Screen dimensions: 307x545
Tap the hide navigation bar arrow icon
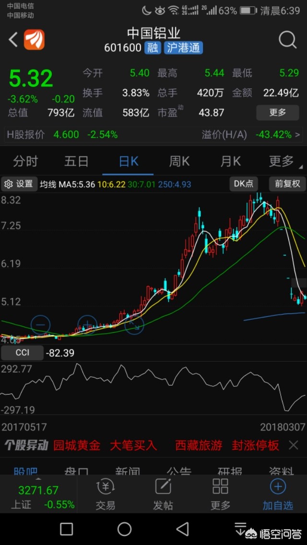tap(240, 528)
